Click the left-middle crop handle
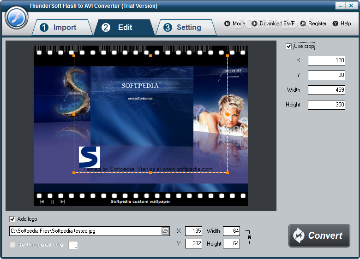The image size is (360, 259). click(74, 114)
